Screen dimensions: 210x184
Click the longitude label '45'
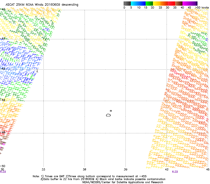tap(208, 170)
